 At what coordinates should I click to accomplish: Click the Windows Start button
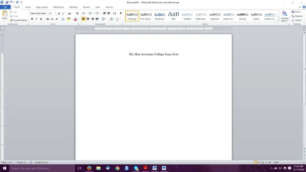4,168
